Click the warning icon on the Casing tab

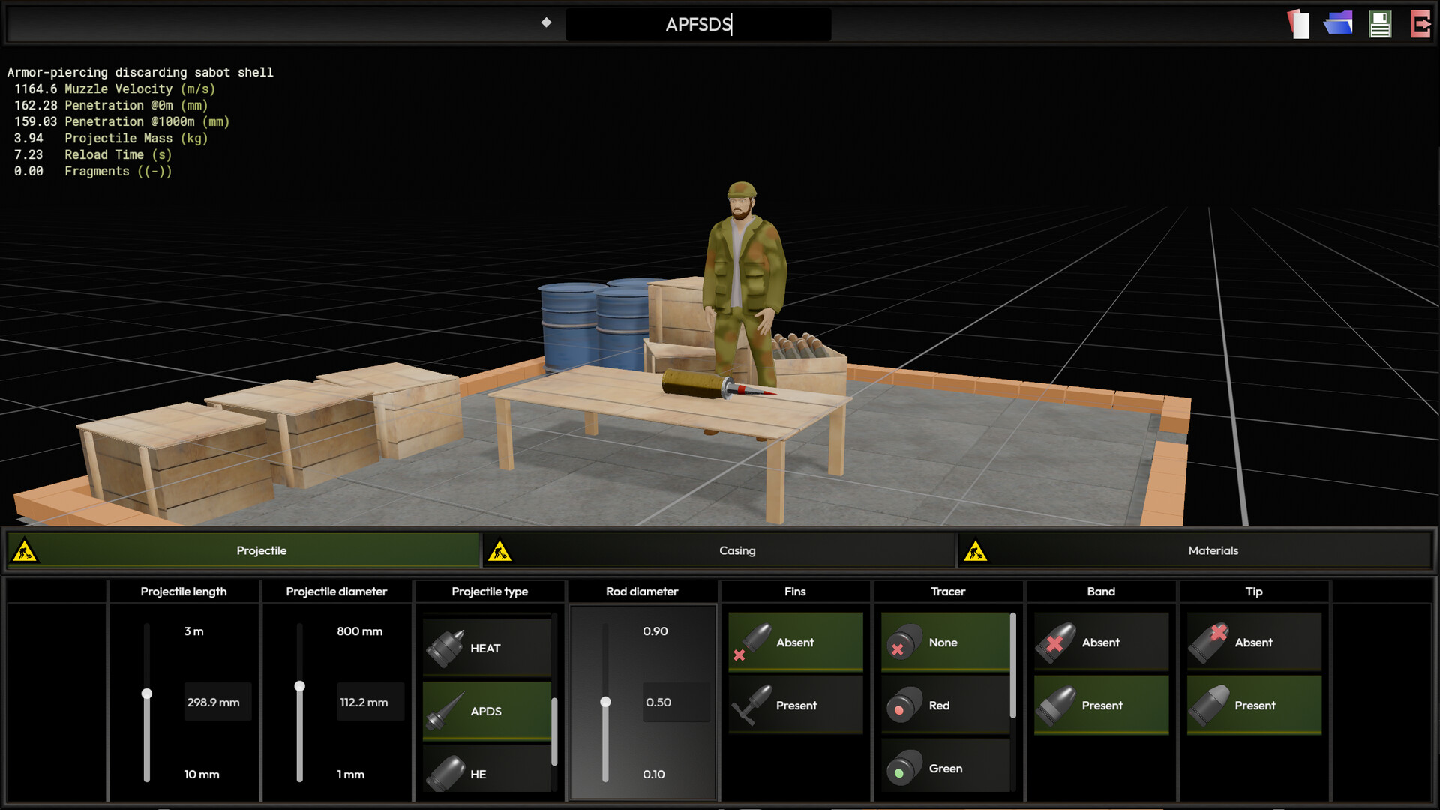tap(501, 550)
